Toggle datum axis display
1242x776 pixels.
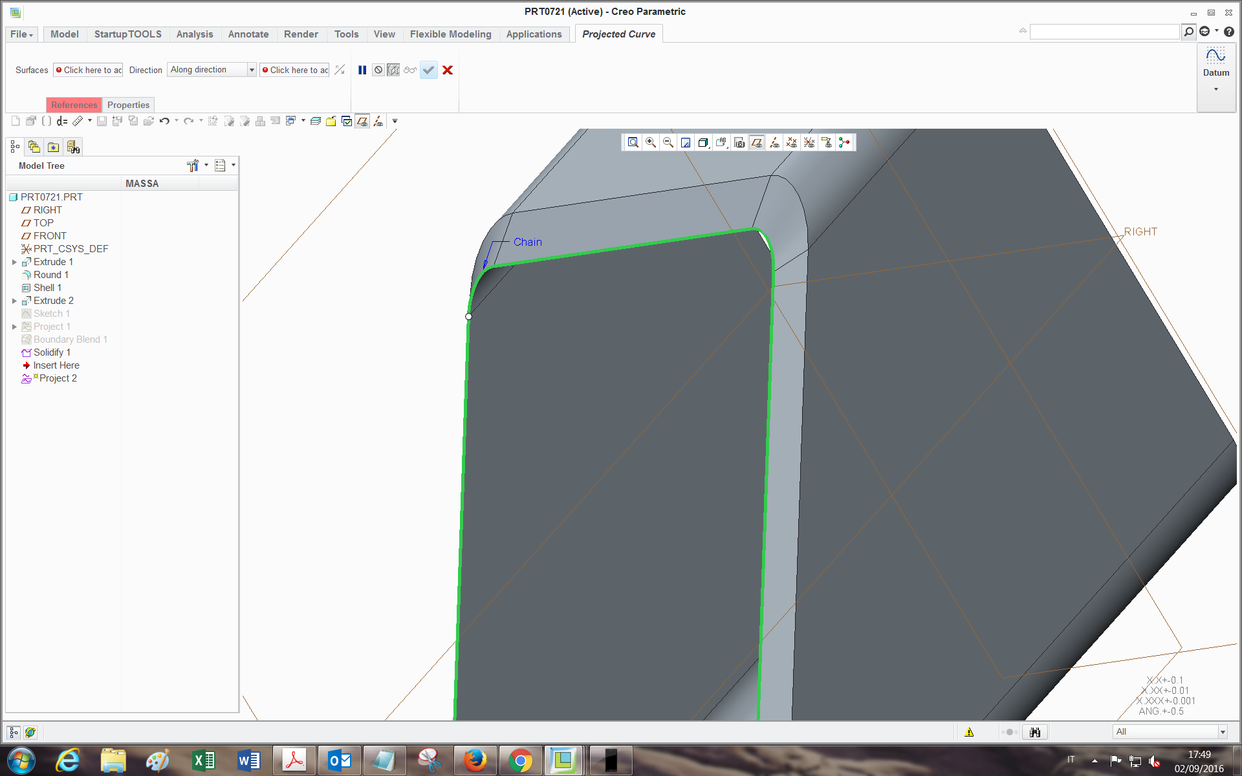[x=774, y=142]
